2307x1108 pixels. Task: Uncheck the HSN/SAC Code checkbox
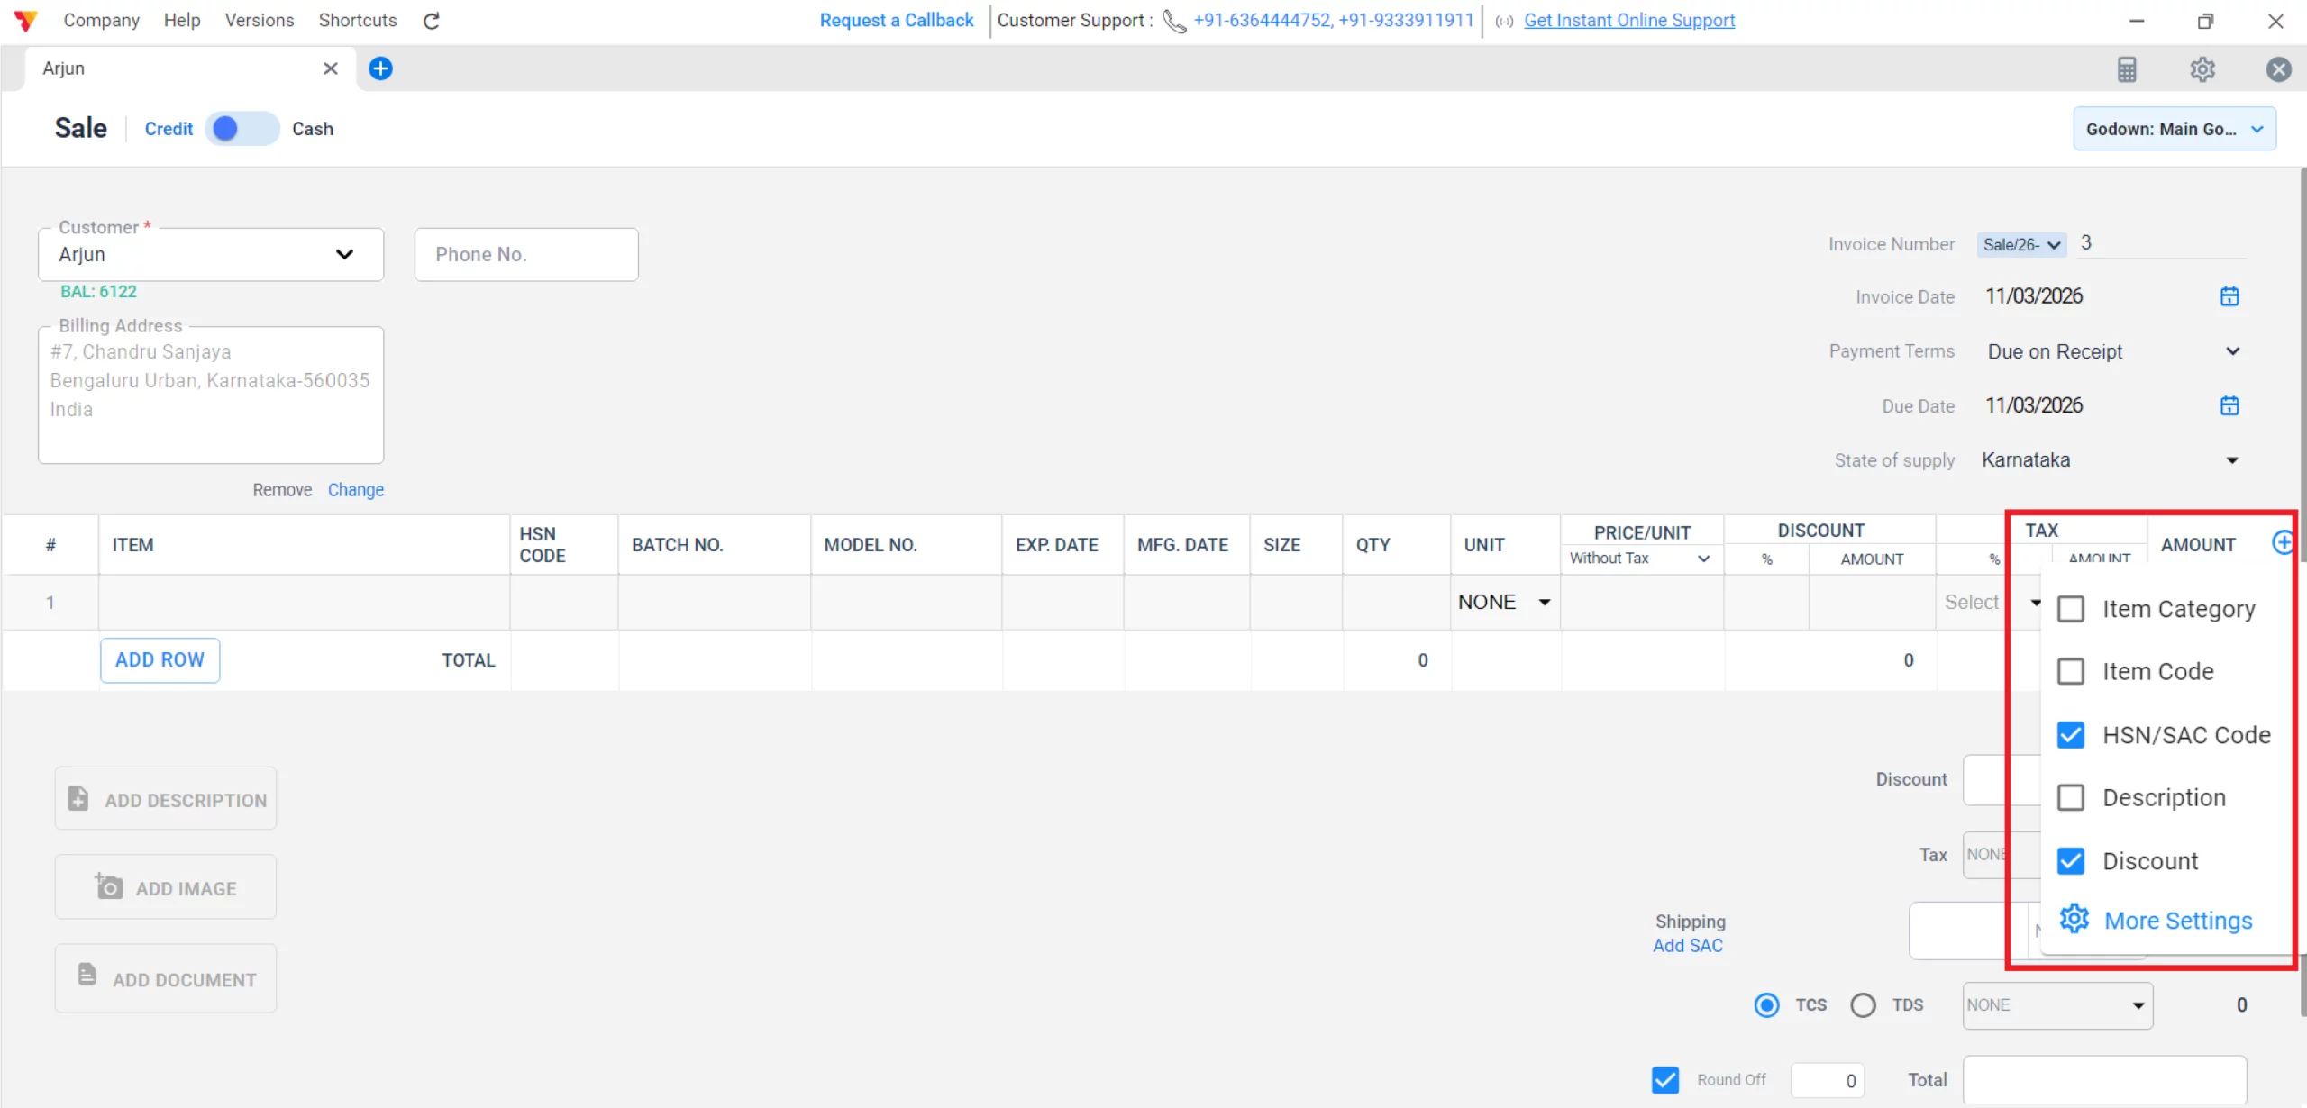2071,735
